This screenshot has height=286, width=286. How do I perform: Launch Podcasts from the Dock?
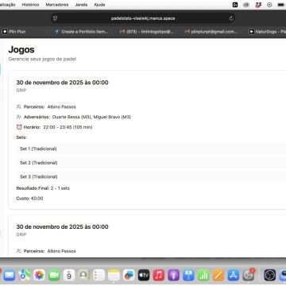pyautogui.click(x=174, y=275)
